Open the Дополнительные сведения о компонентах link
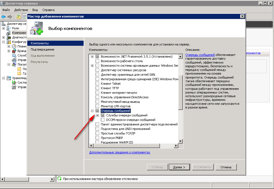 click(x=120, y=152)
